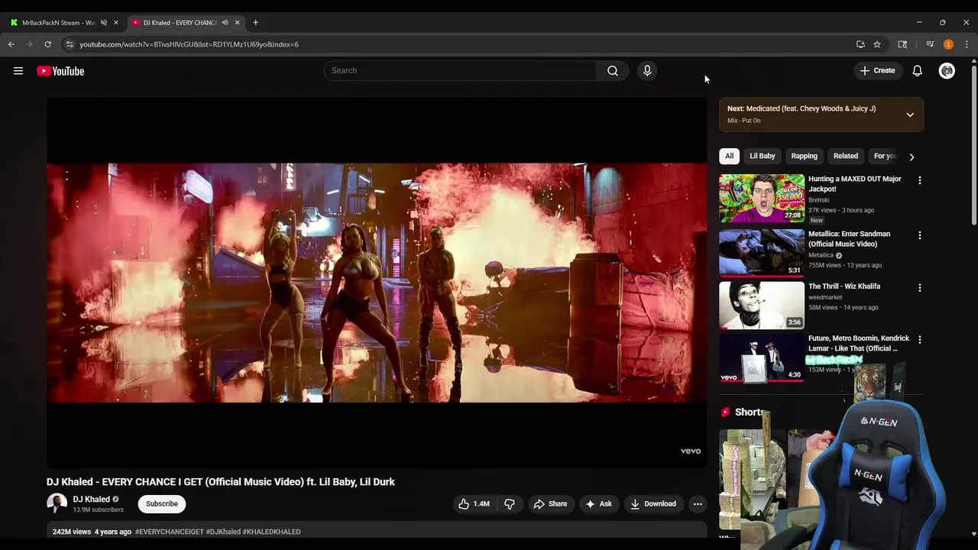
Task: Open the Future, Metro Boomin Like That title
Action: [859, 343]
